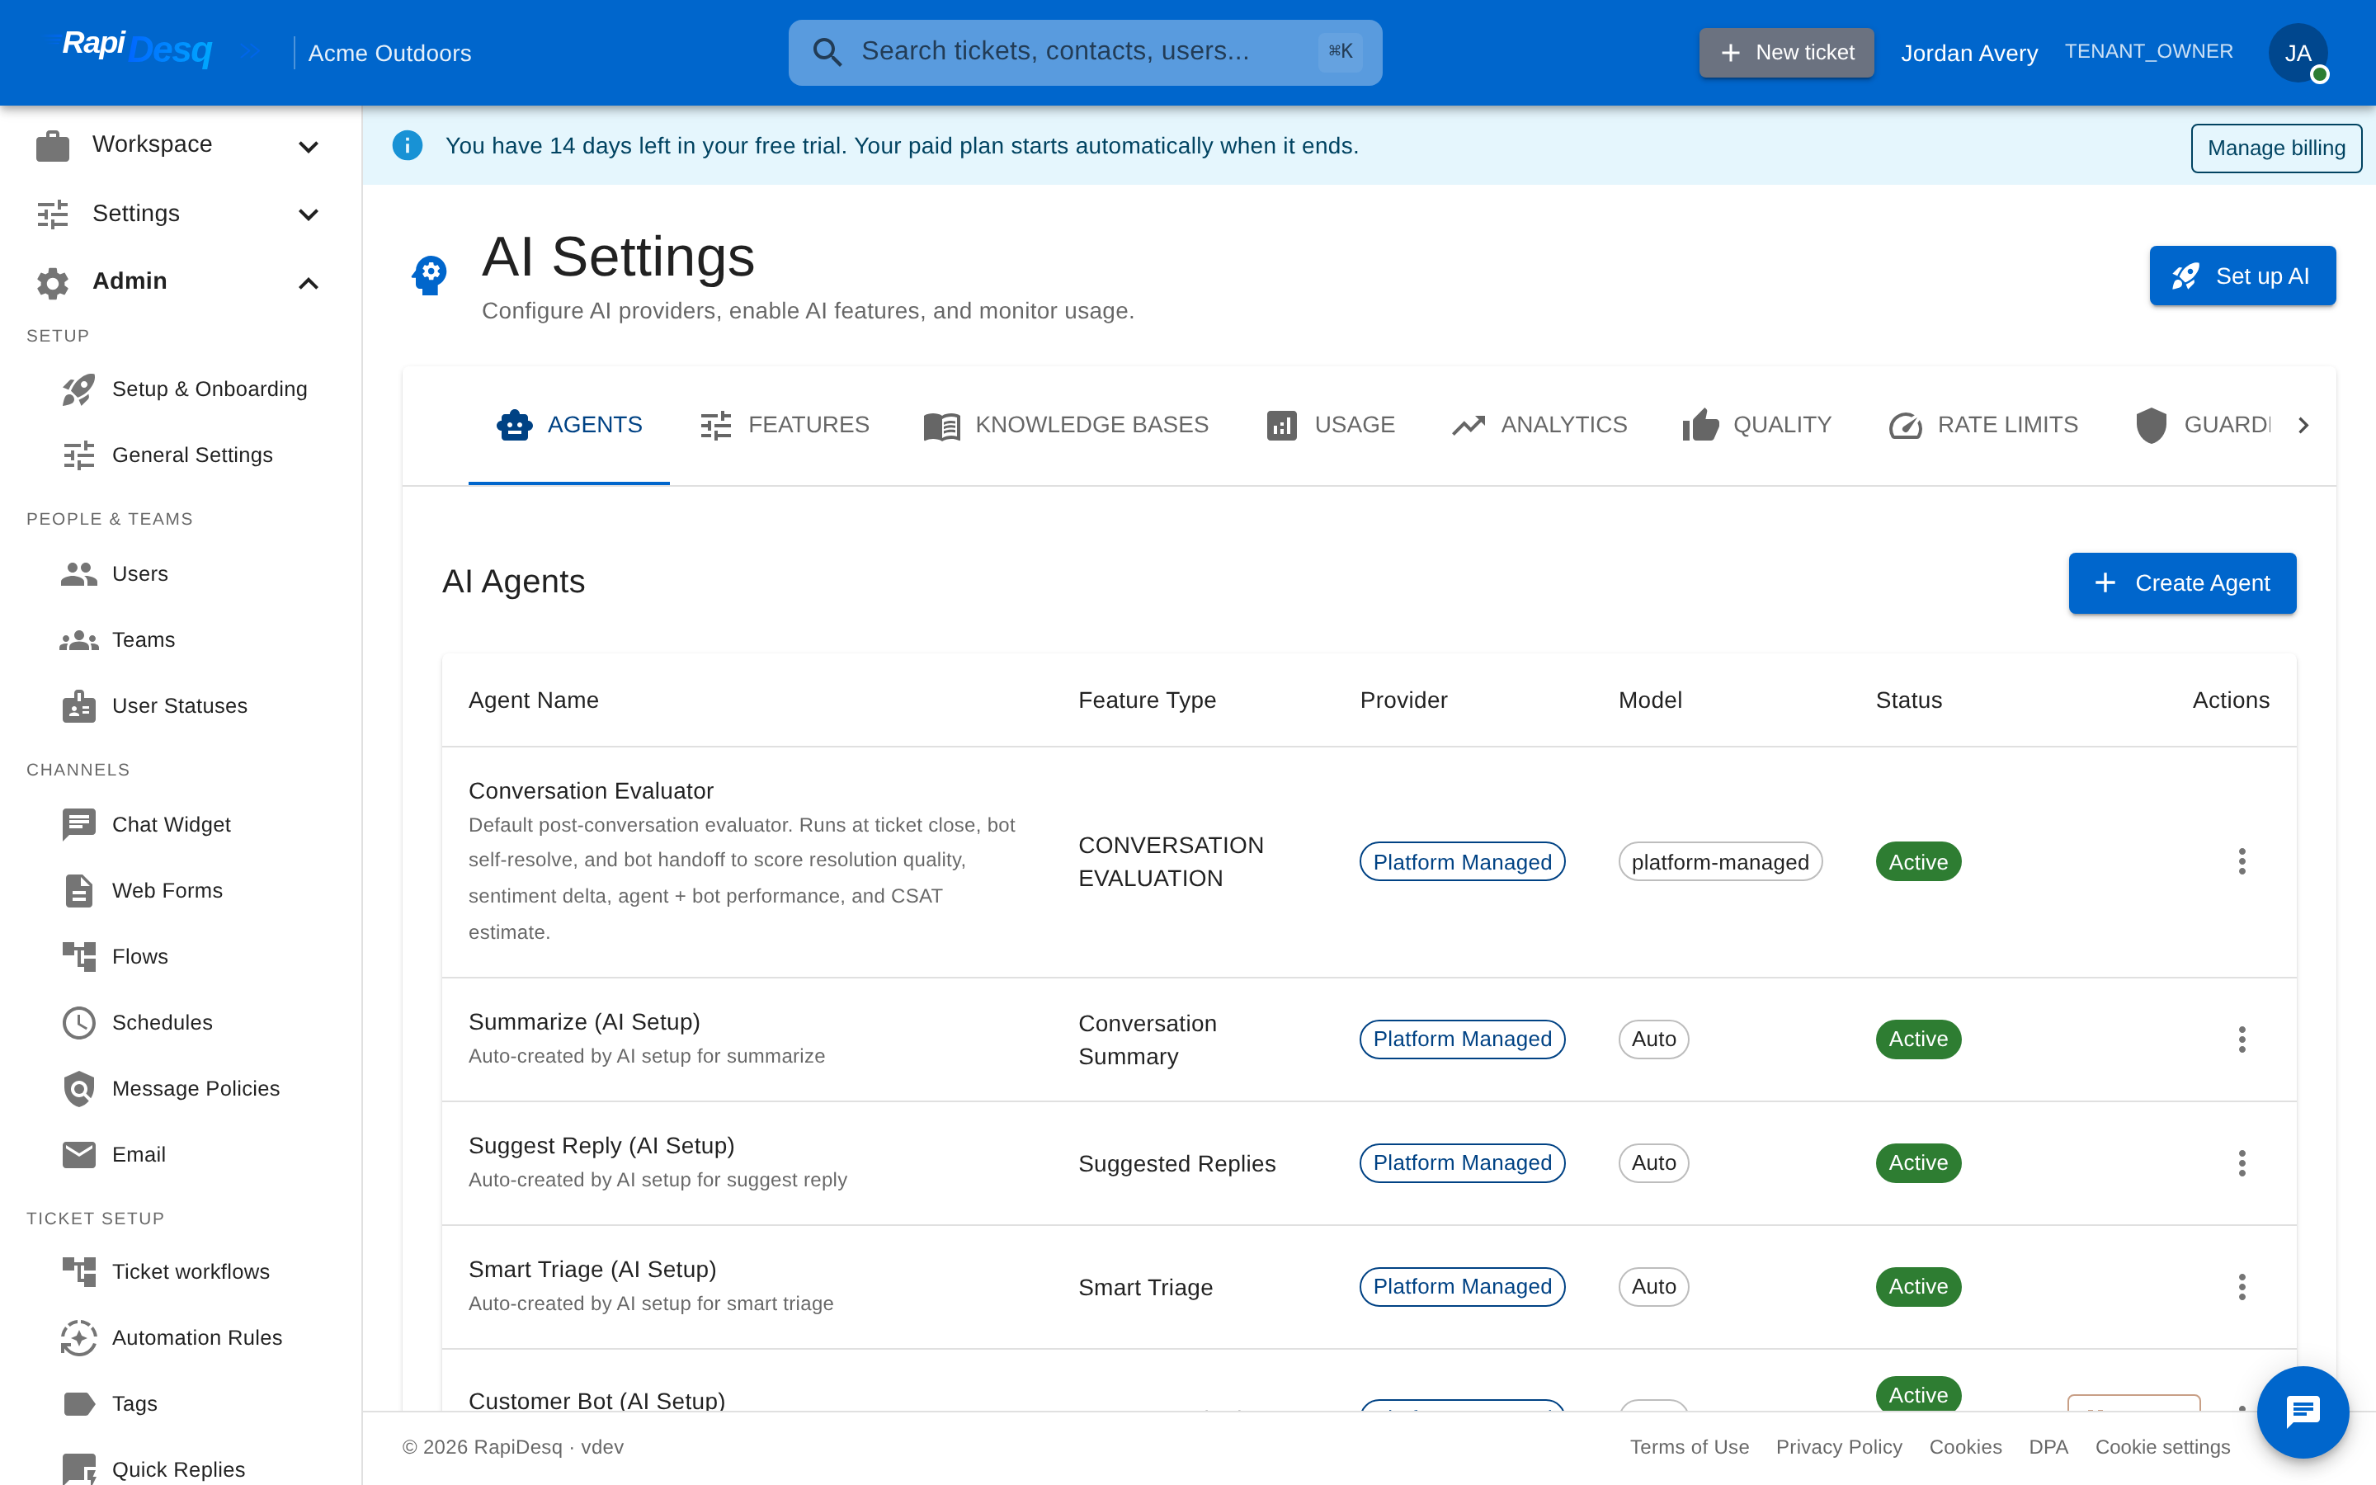Open Cookie settings in footer
Screen dimensions: 2376x1485
point(2162,1447)
